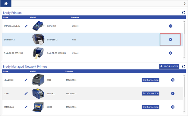Click BP-PR 300 PLUS printer thumbnail
The height and width of the screenshot is (116, 188).
(38, 53)
